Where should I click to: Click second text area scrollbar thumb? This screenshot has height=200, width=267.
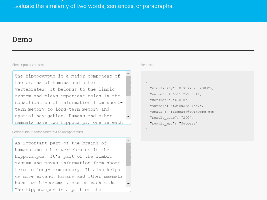point(128,154)
